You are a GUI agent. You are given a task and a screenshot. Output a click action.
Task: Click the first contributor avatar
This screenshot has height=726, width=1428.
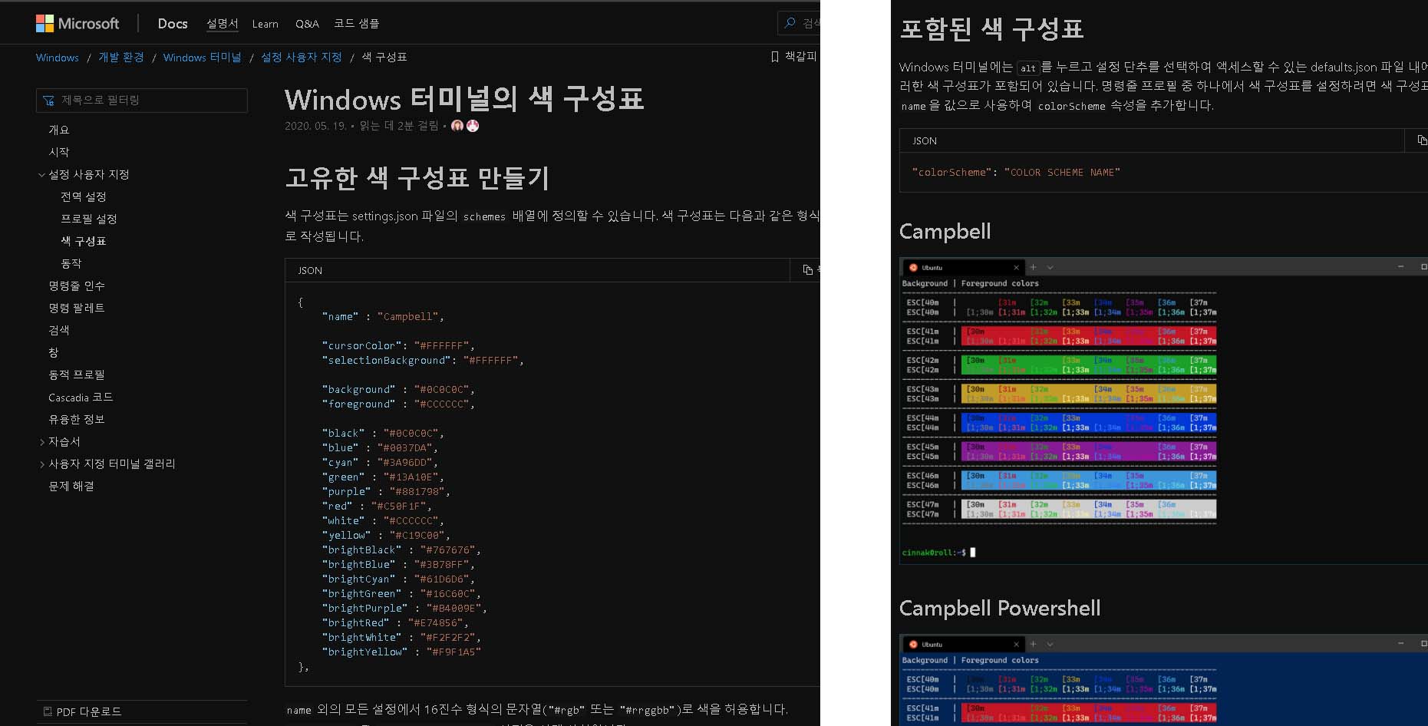point(457,126)
